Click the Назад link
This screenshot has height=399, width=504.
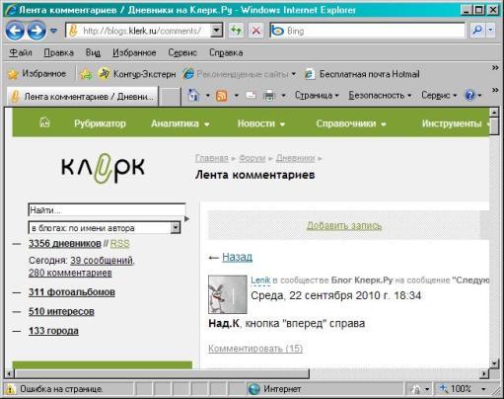(x=237, y=257)
